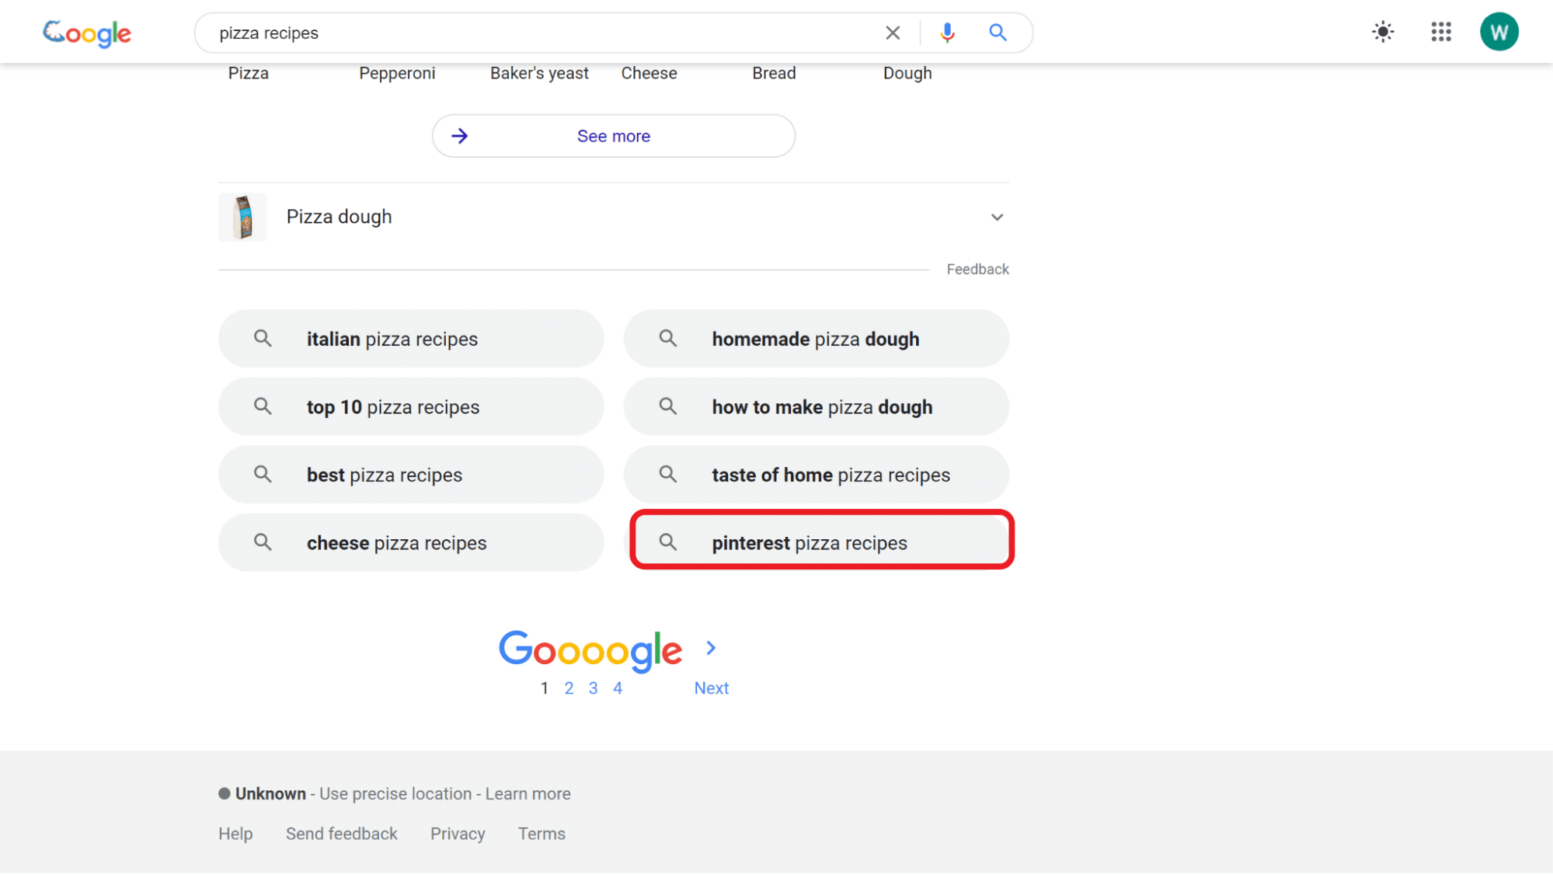Click the Google Search microphone icon

[946, 32]
